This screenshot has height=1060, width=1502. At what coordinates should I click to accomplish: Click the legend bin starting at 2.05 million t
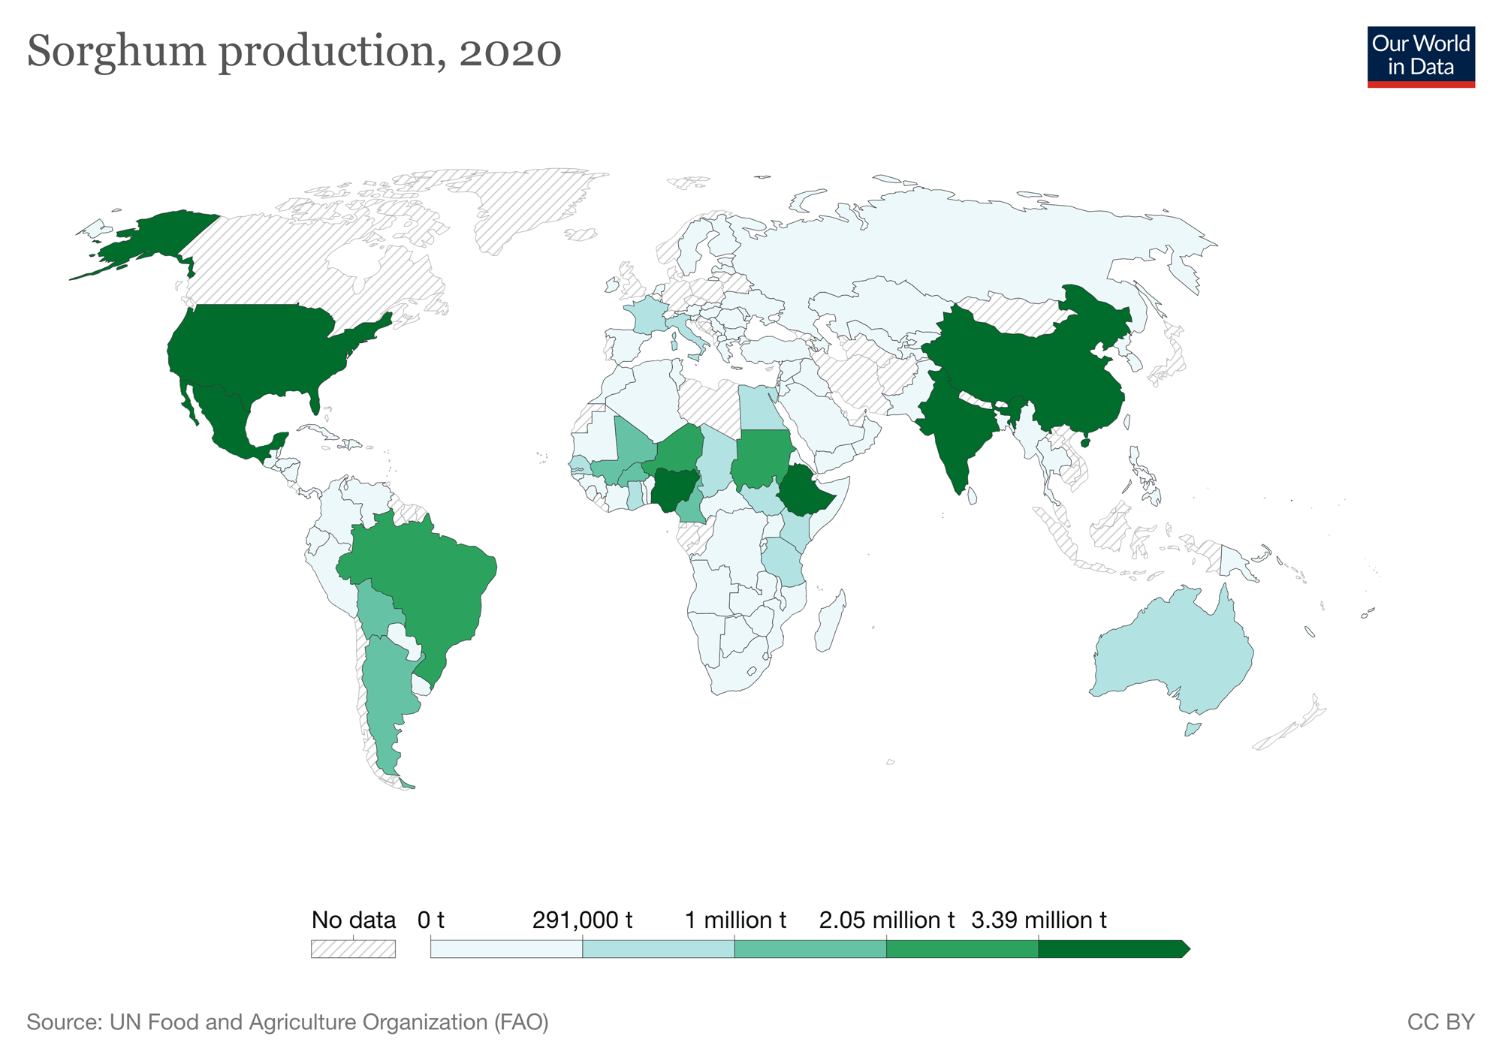click(x=962, y=949)
